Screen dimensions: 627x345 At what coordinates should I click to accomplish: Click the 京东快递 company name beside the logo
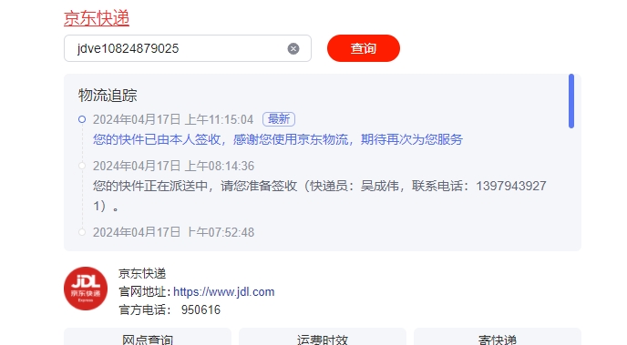142,273
